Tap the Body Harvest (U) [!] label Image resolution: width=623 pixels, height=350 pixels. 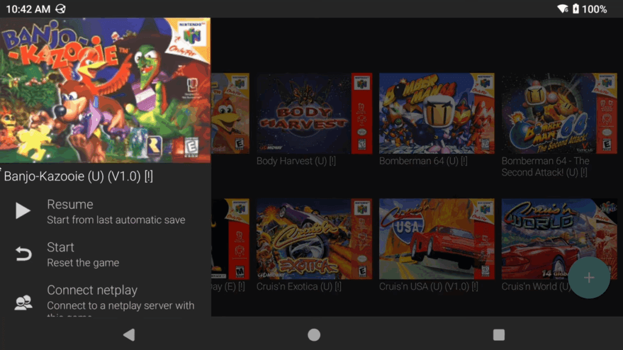(296, 161)
